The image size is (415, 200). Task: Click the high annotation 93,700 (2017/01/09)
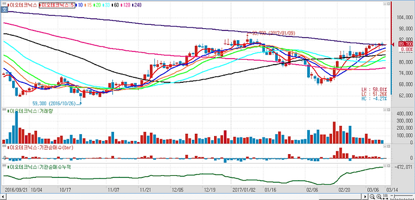[273, 33]
